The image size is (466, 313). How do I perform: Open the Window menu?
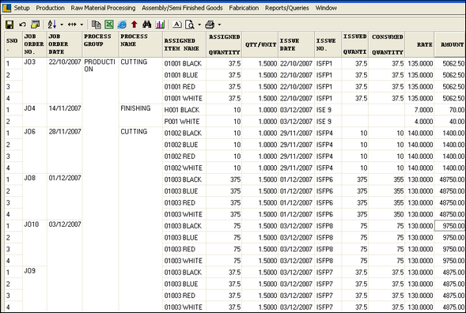point(326,8)
